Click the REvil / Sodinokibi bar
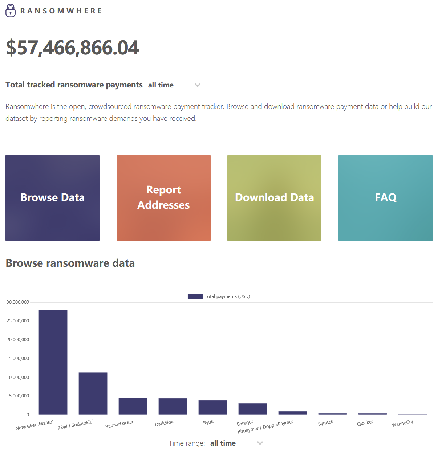This screenshot has height=450, width=438. [93, 393]
